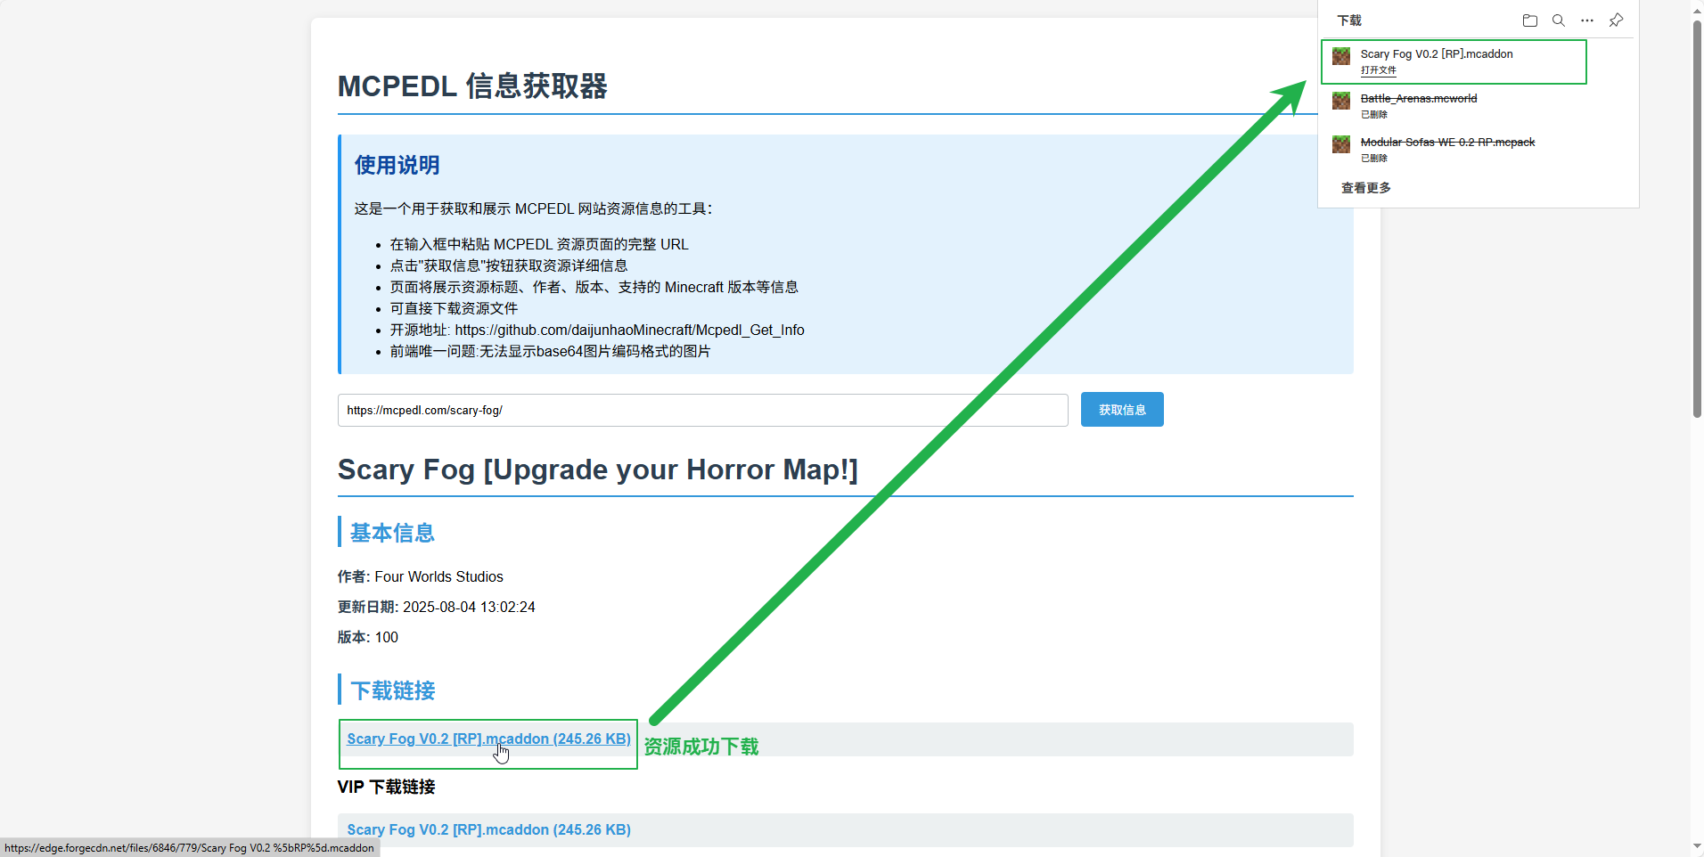Pin the downloads panel
Image resolution: width=1704 pixels, height=857 pixels.
pyautogui.click(x=1616, y=20)
